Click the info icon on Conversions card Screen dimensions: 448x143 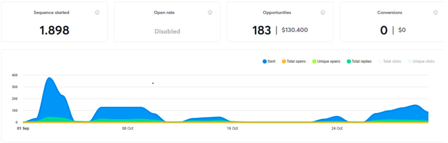click(x=436, y=12)
